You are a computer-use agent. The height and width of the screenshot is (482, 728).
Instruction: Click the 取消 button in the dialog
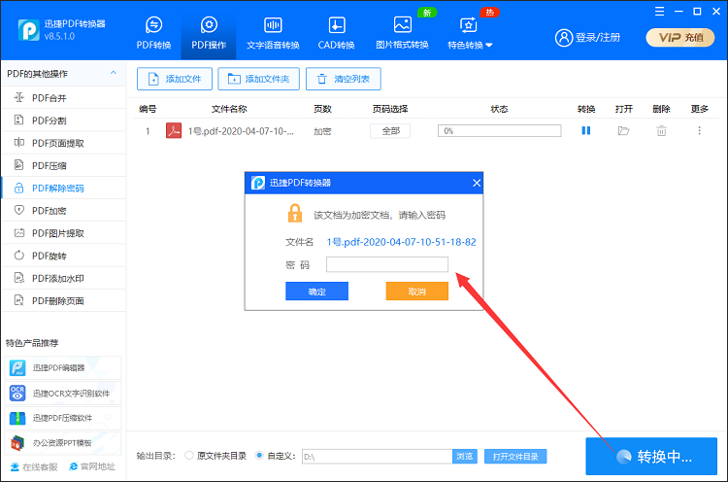click(x=417, y=292)
